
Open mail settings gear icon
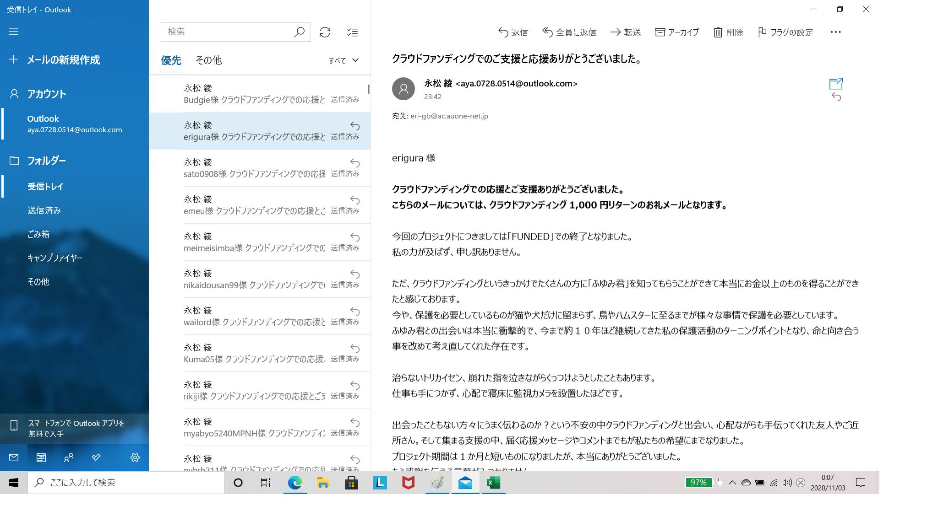click(135, 457)
